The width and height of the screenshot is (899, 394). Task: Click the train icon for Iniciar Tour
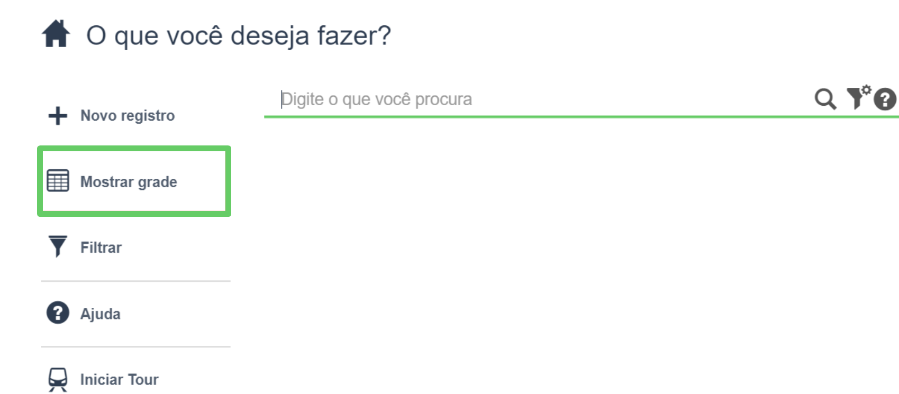(x=58, y=379)
